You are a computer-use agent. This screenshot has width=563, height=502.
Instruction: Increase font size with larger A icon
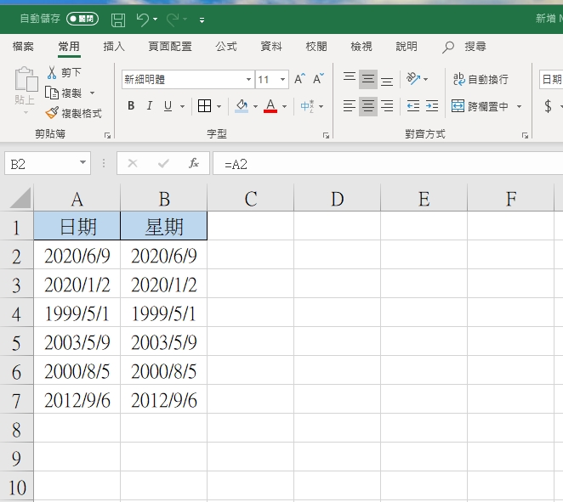299,79
